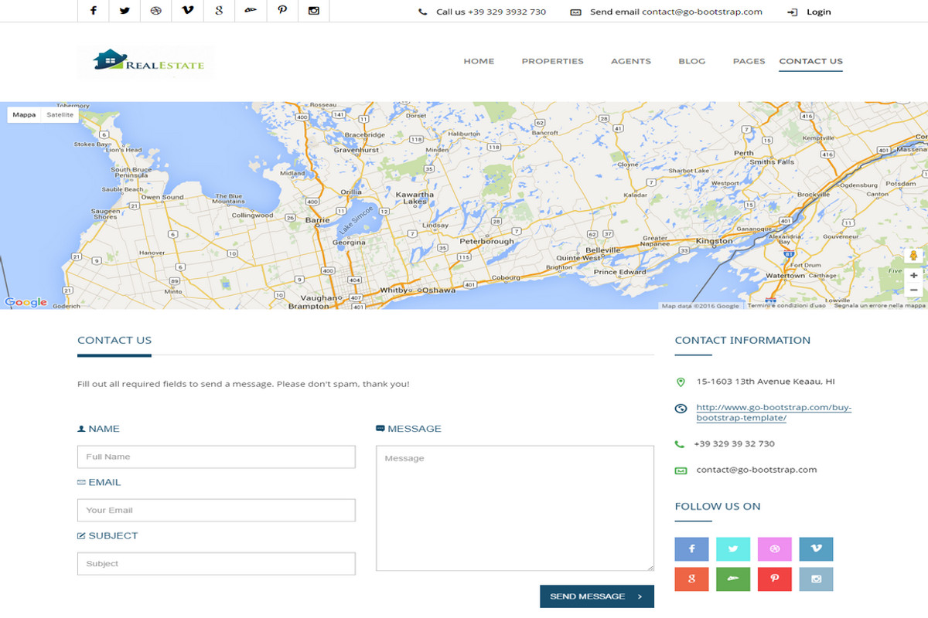Open the Dribbble icon in the top bar

pyautogui.click(x=156, y=11)
